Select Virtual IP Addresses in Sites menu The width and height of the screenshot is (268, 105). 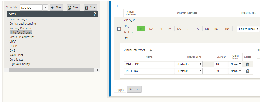[x=22, y=37]
